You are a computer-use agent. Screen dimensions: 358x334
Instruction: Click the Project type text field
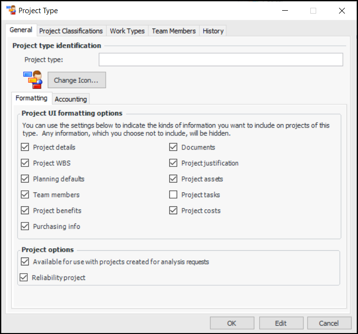tap(221, 60)
